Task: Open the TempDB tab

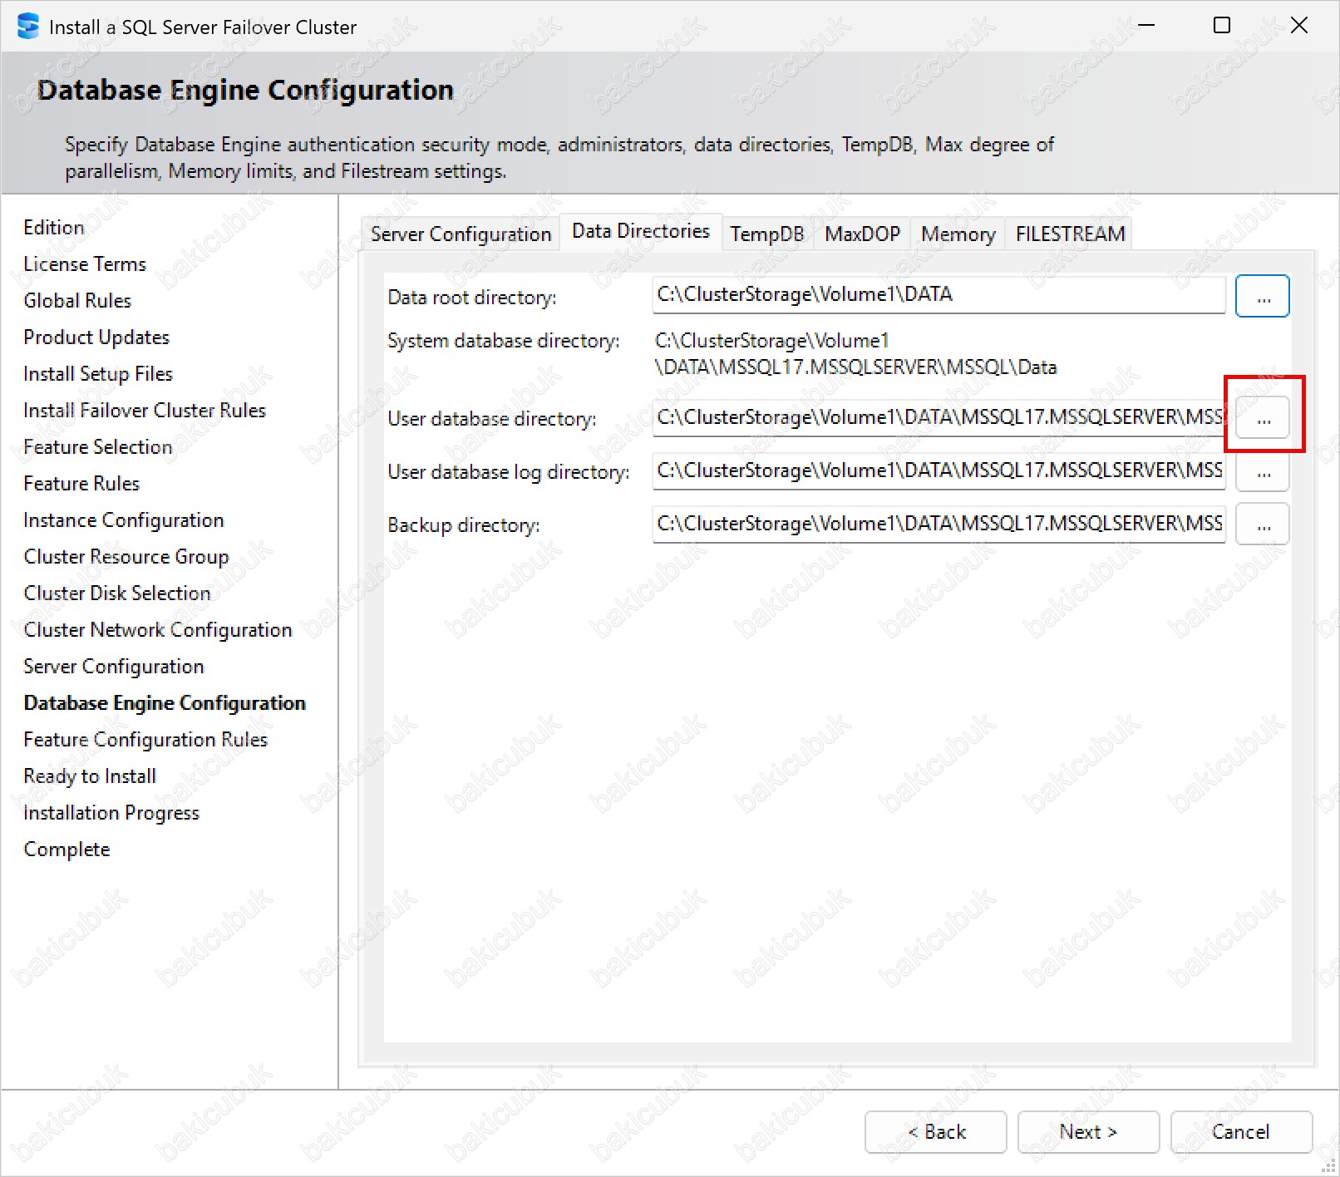Action: click(x=766, y=234)
